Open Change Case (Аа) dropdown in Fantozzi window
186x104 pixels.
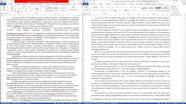113,7
